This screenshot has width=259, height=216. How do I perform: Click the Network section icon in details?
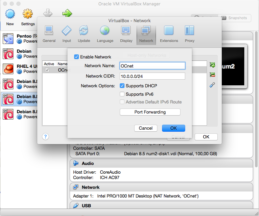point(76,187)
